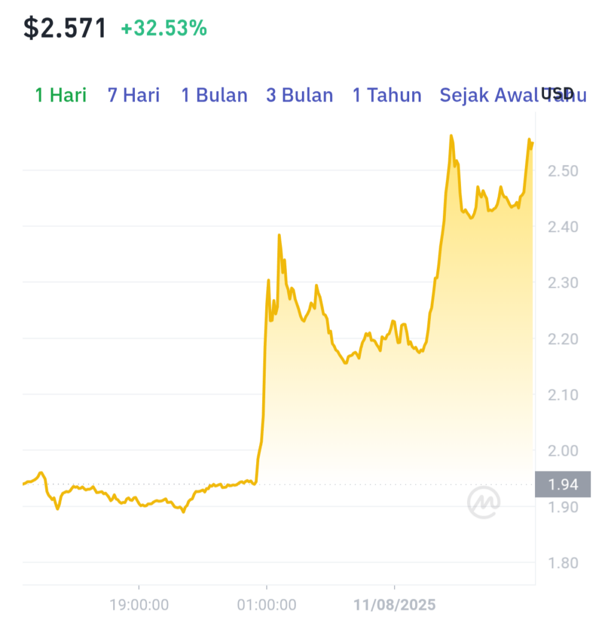Choose the 3 Bulan time range
Image resolution: width=614 pixels, height=617 pixels.
click(x=300, y=95)
